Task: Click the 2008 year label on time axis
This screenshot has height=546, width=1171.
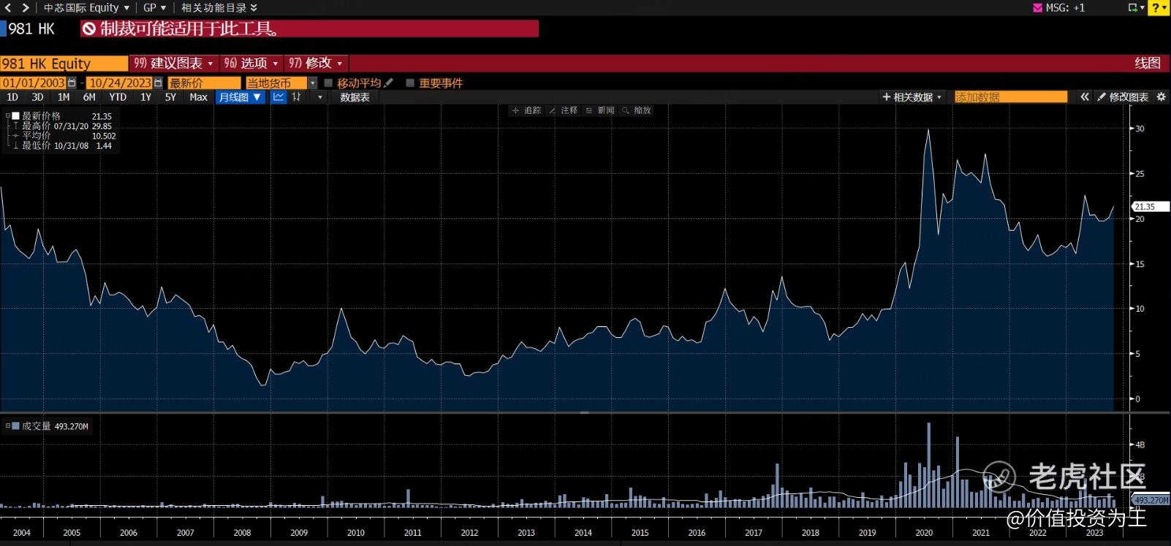Action: [242, 533]
